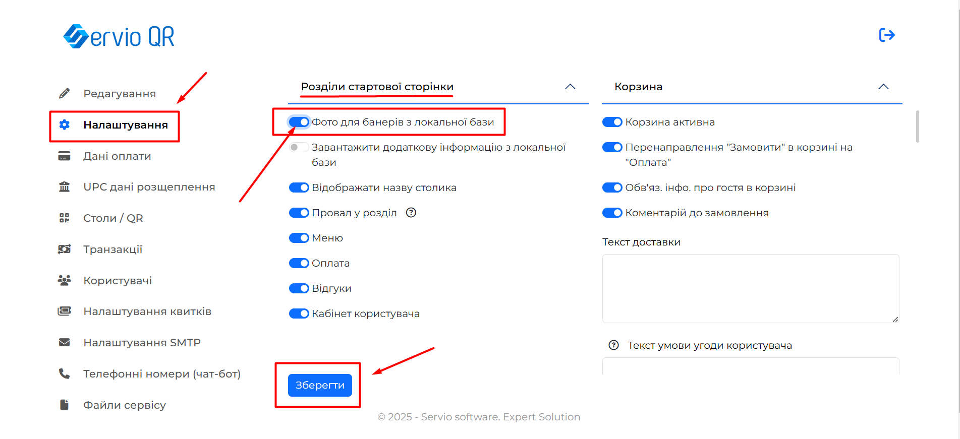Open Файли сервісу link

[x=124, y=405]
